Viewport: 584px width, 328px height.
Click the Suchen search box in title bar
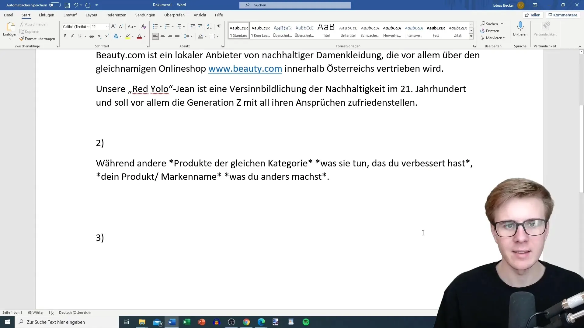295,5
